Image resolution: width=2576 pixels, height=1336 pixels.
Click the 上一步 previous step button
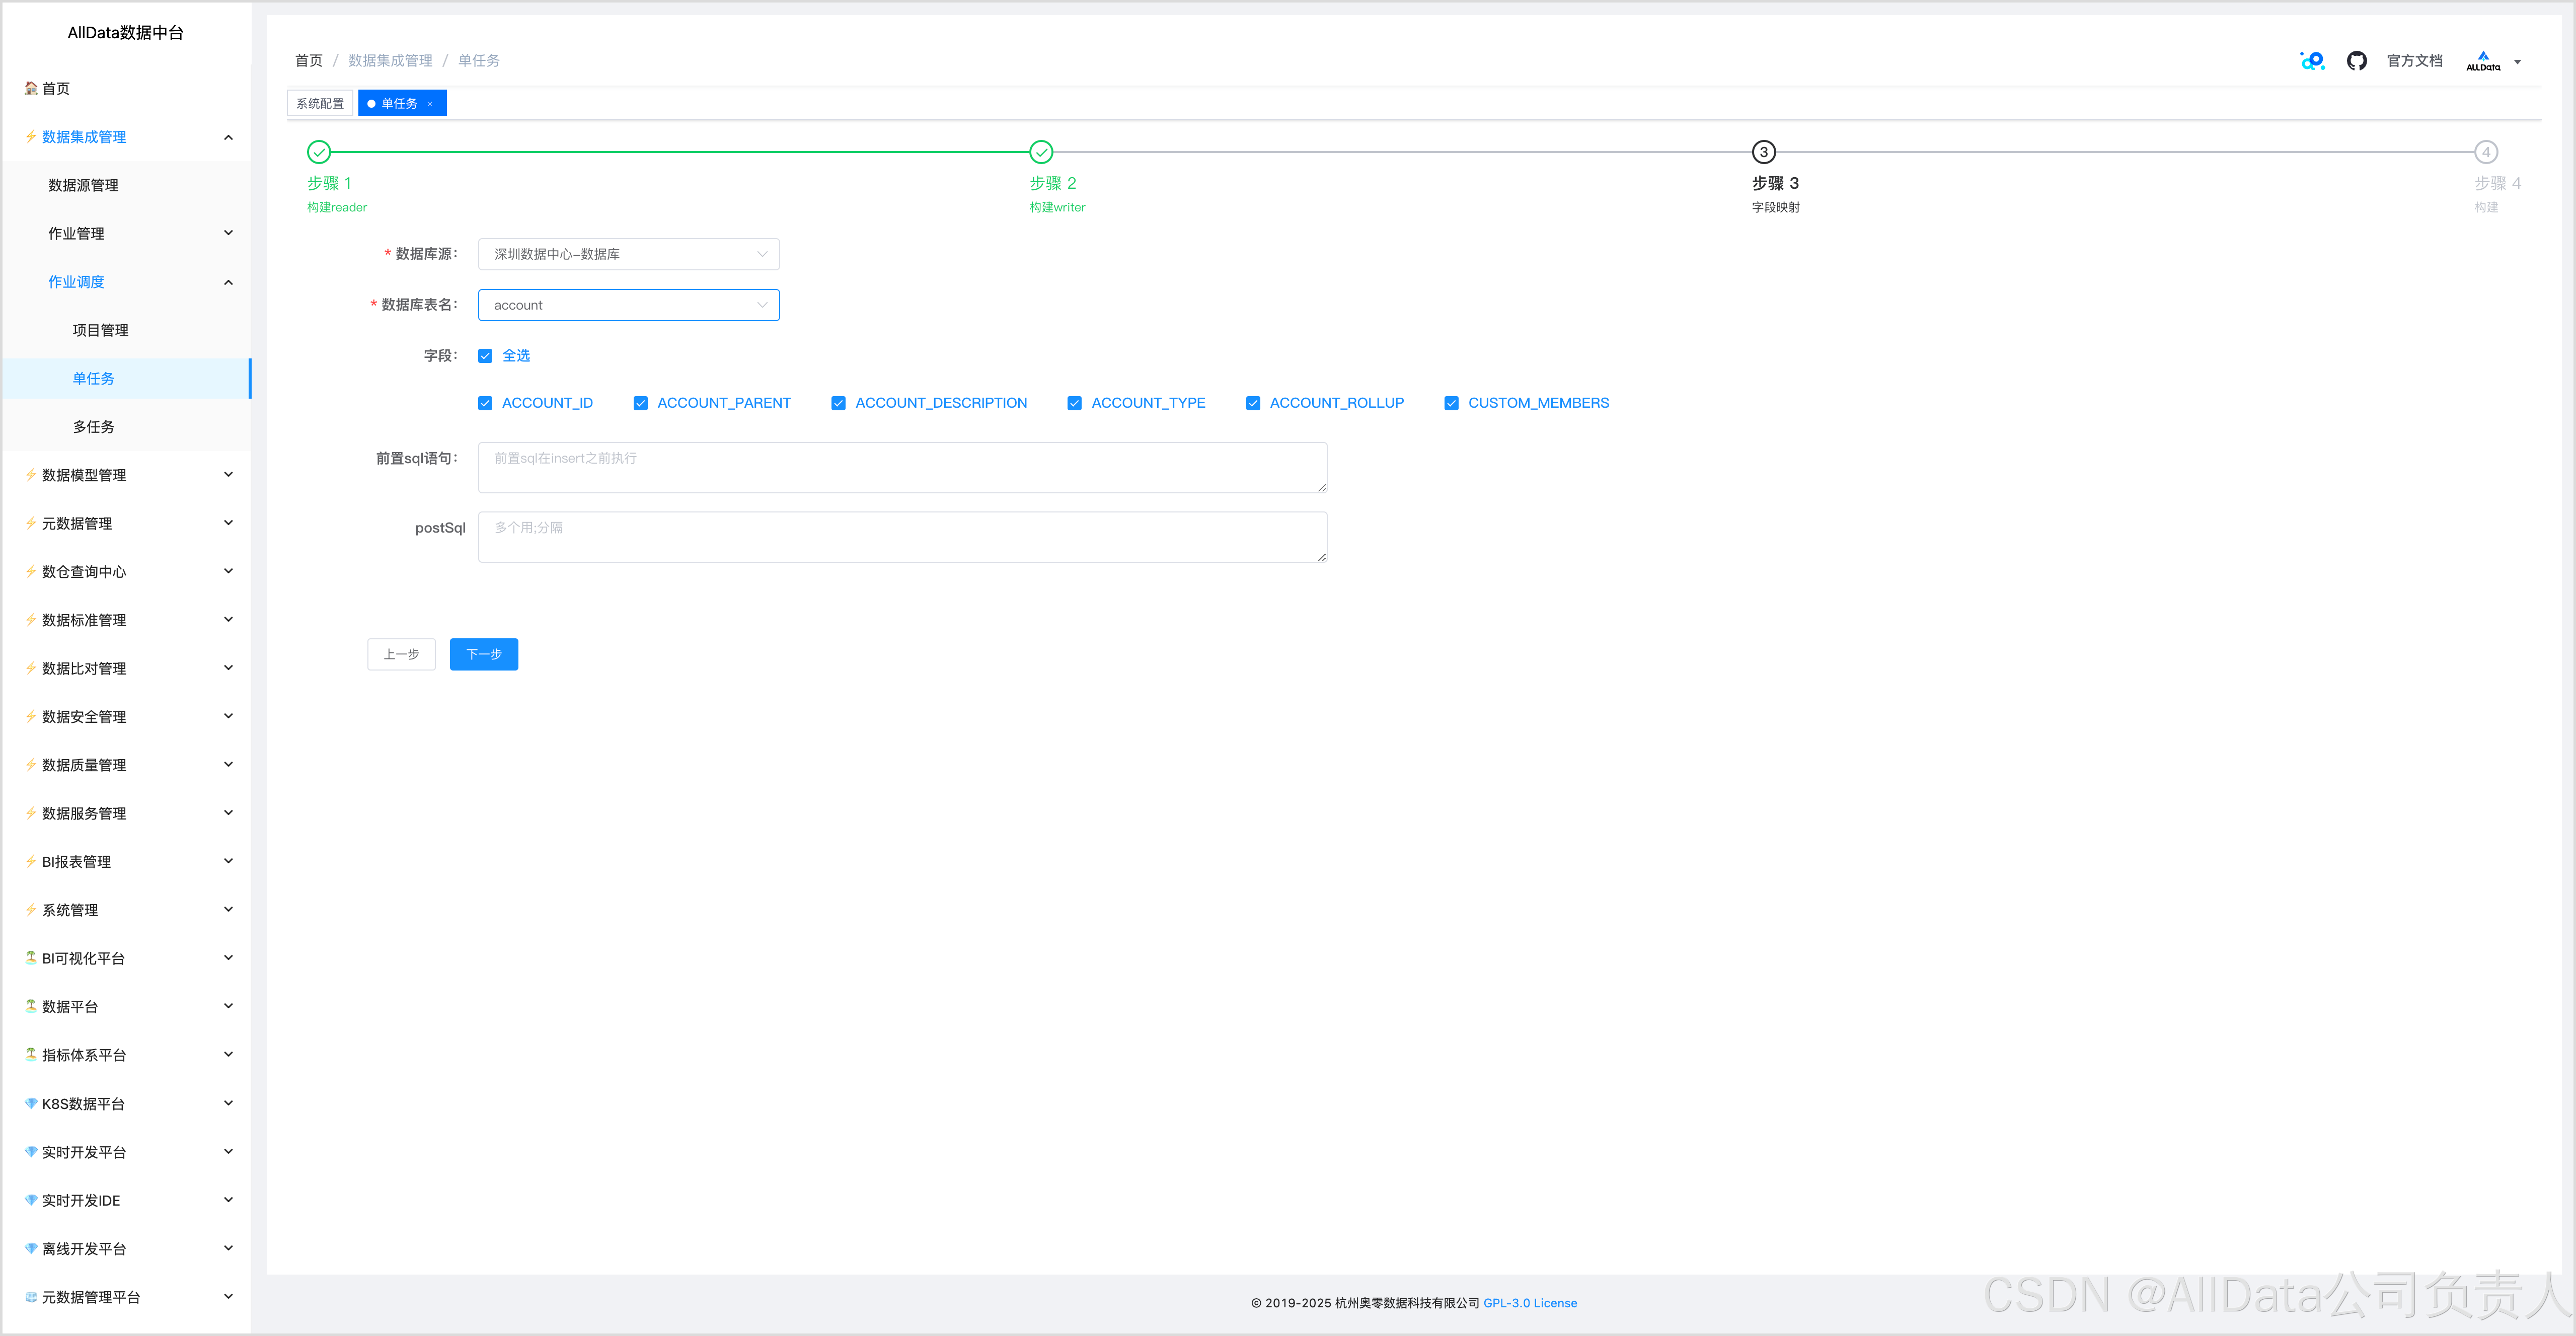click(401, 654)
